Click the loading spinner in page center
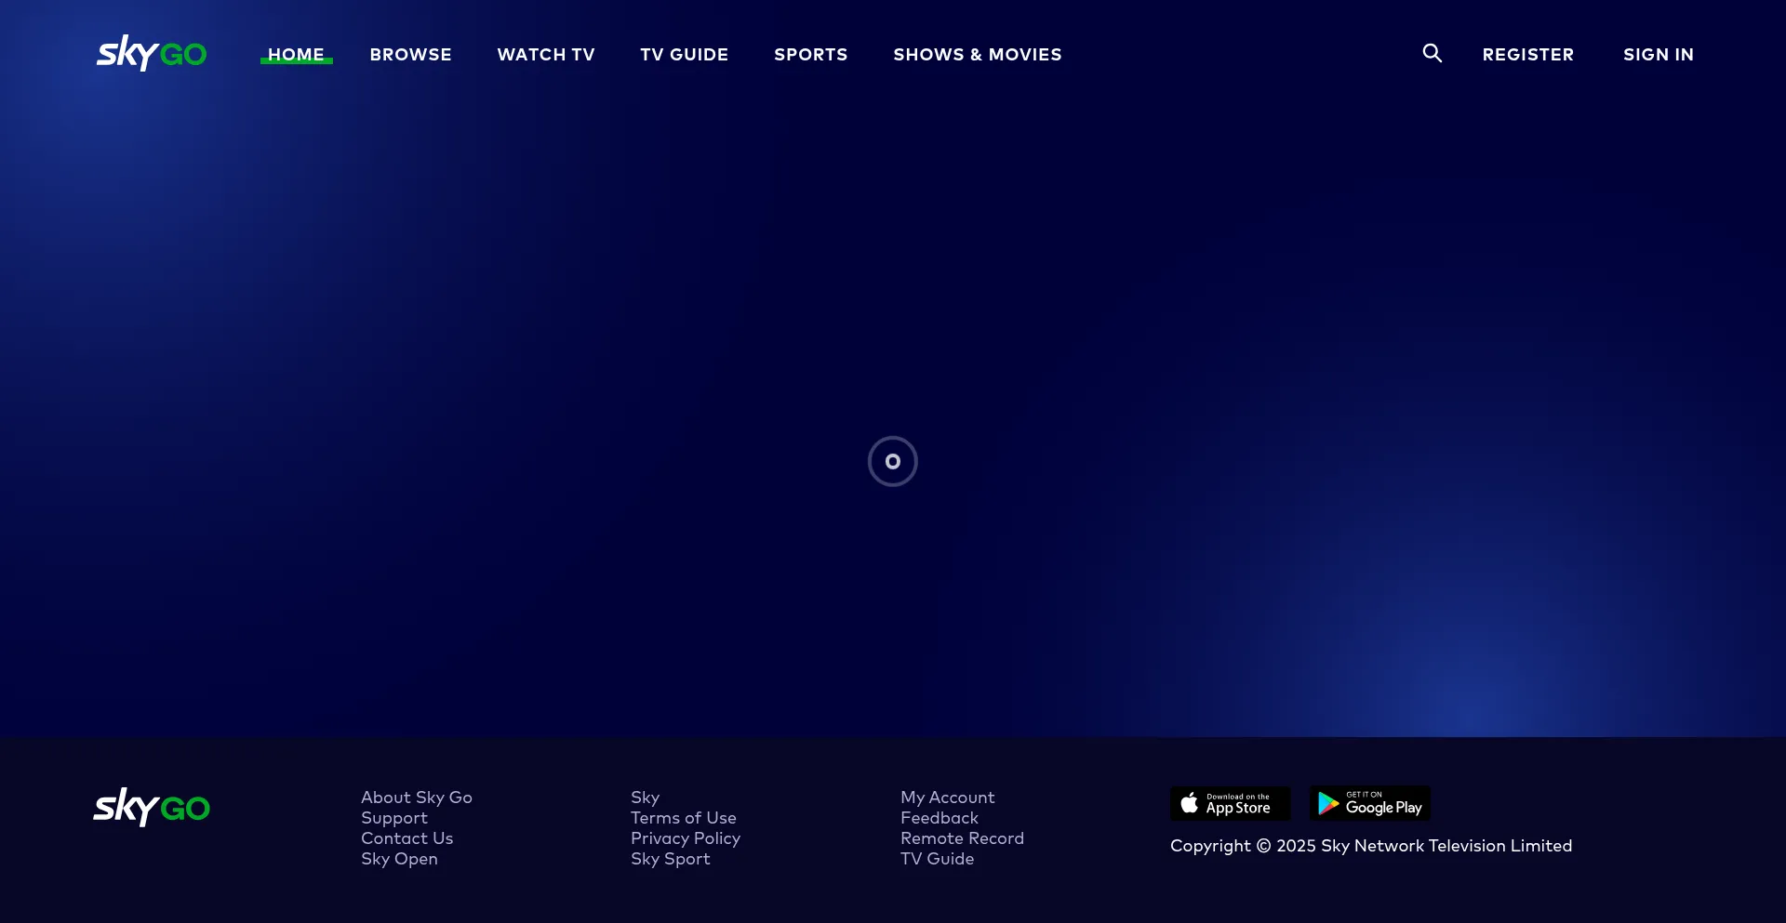This screenshot has width=1786, height=923. (x=892, y=461)
